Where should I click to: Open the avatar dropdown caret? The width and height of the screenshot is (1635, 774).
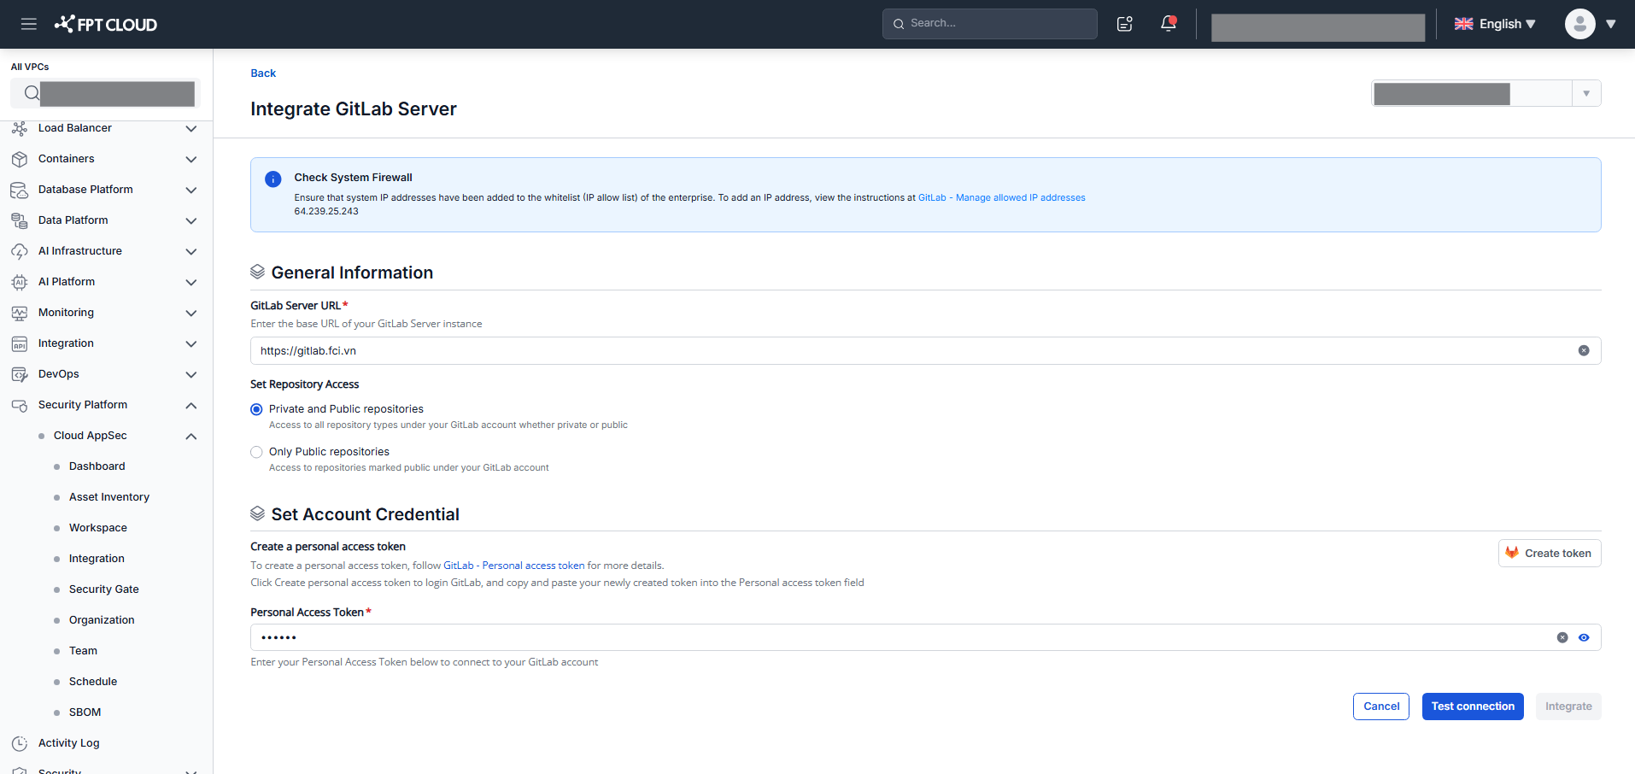click(x=1611, y=24)
